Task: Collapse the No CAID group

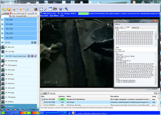Action: (2, 42)
